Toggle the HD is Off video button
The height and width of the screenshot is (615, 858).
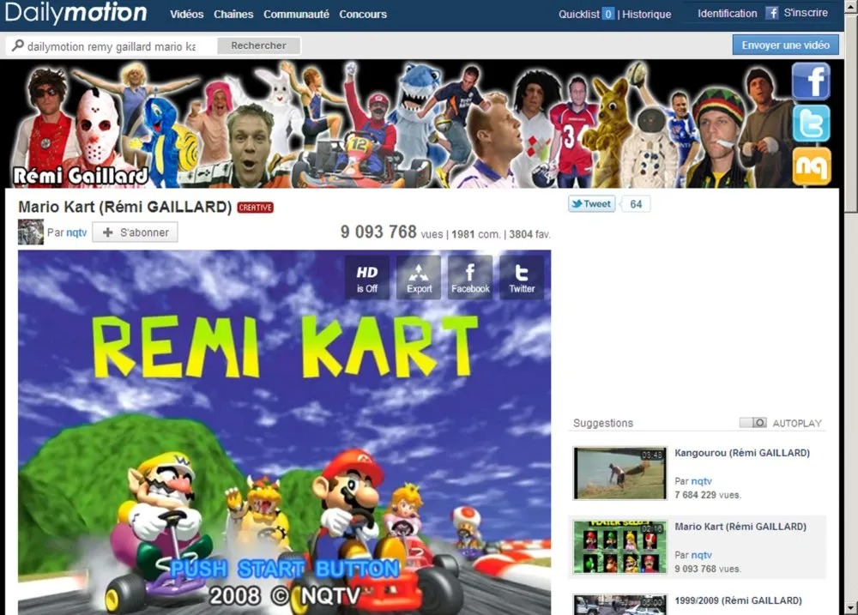tap(366, 278)
